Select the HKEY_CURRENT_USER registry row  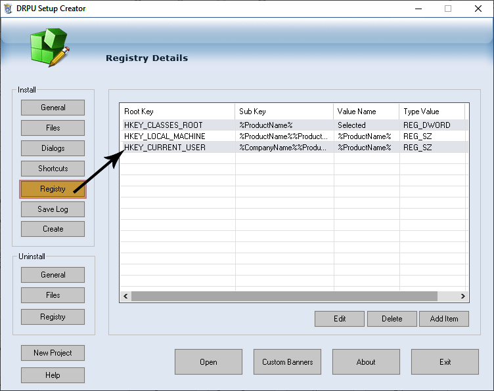(165, 148)
